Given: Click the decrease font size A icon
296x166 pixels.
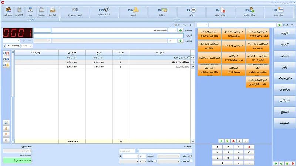Looking at the screenshot, I should click(x=246, y=141).
